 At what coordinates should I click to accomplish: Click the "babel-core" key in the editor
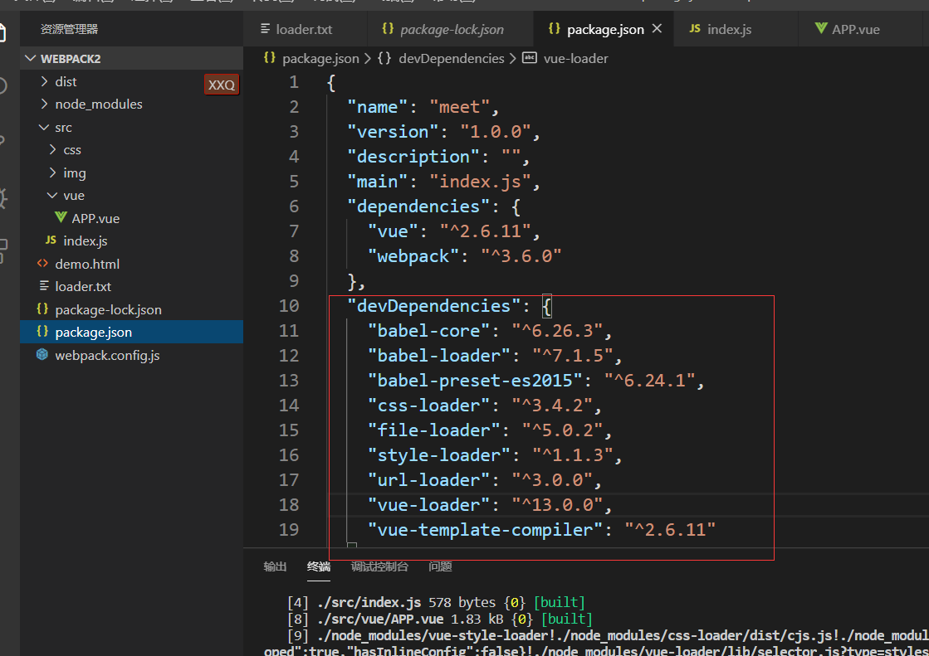point(428,331)
